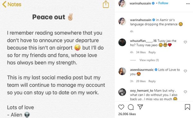Like the post with the heart icon
Image resolution: width=193 pixels, height=118 pixels.
click(x=121, y=107)
